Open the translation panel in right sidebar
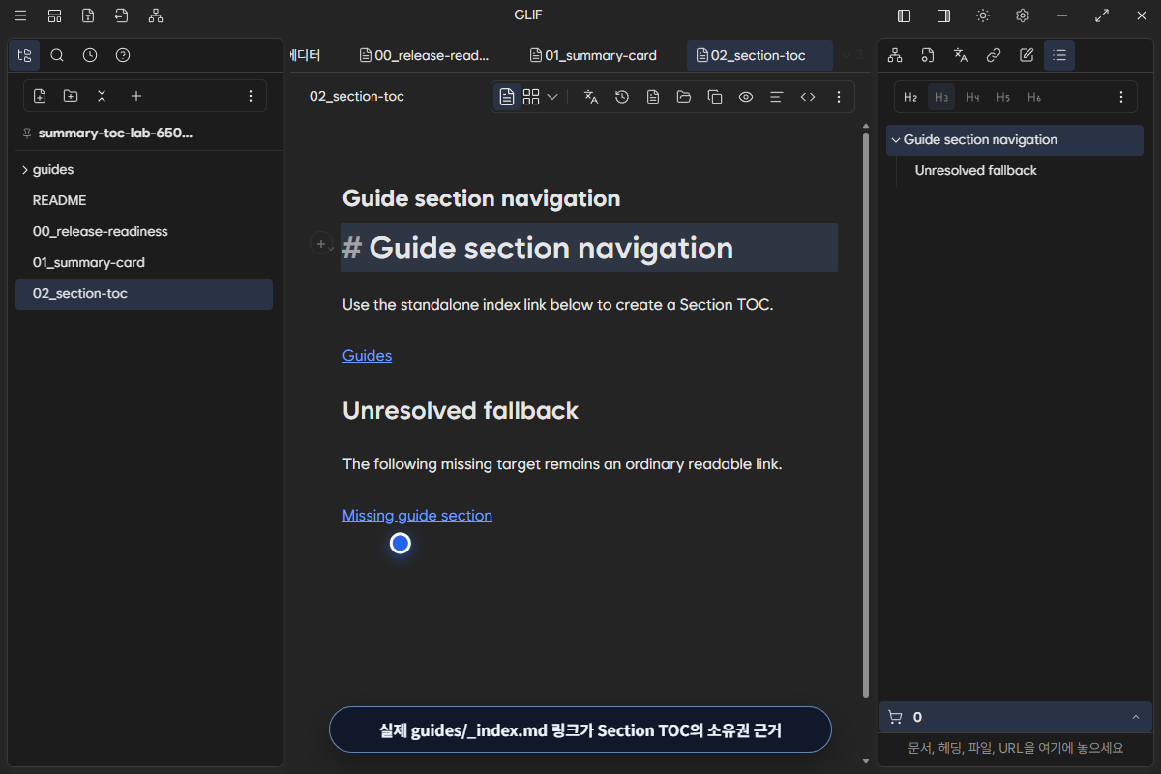This screenshot has height=774, width=1161. (961, 55)
